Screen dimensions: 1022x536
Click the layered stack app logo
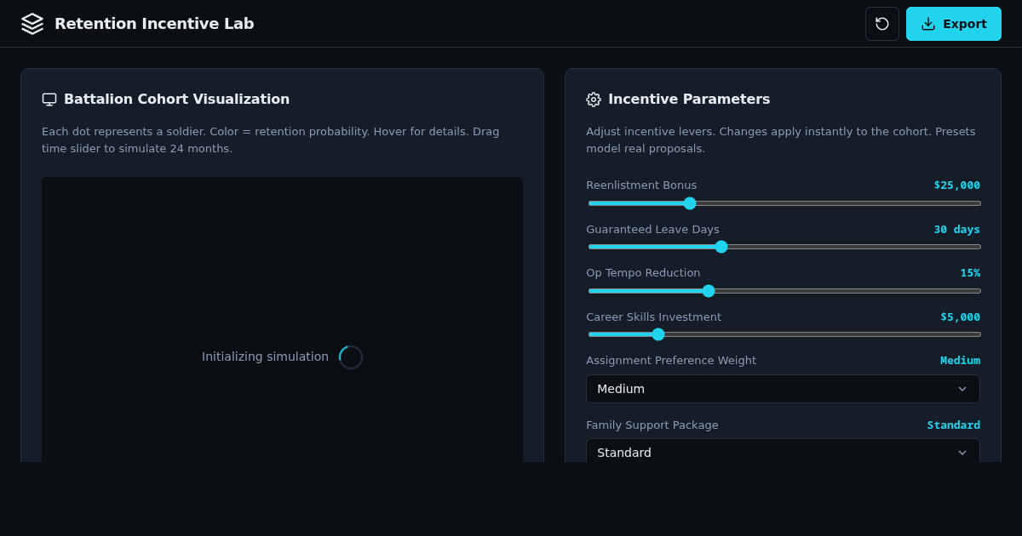tap(32, 24)
